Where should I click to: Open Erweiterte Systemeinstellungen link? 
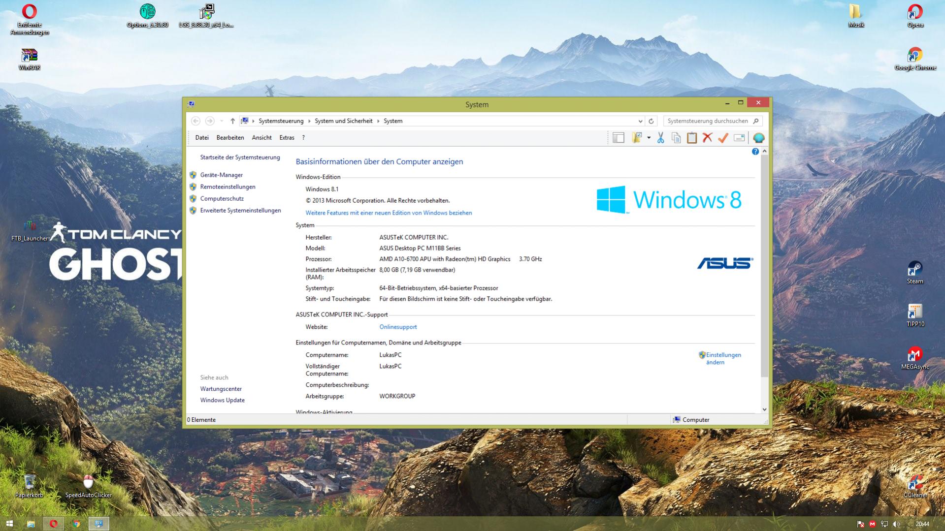240,211
